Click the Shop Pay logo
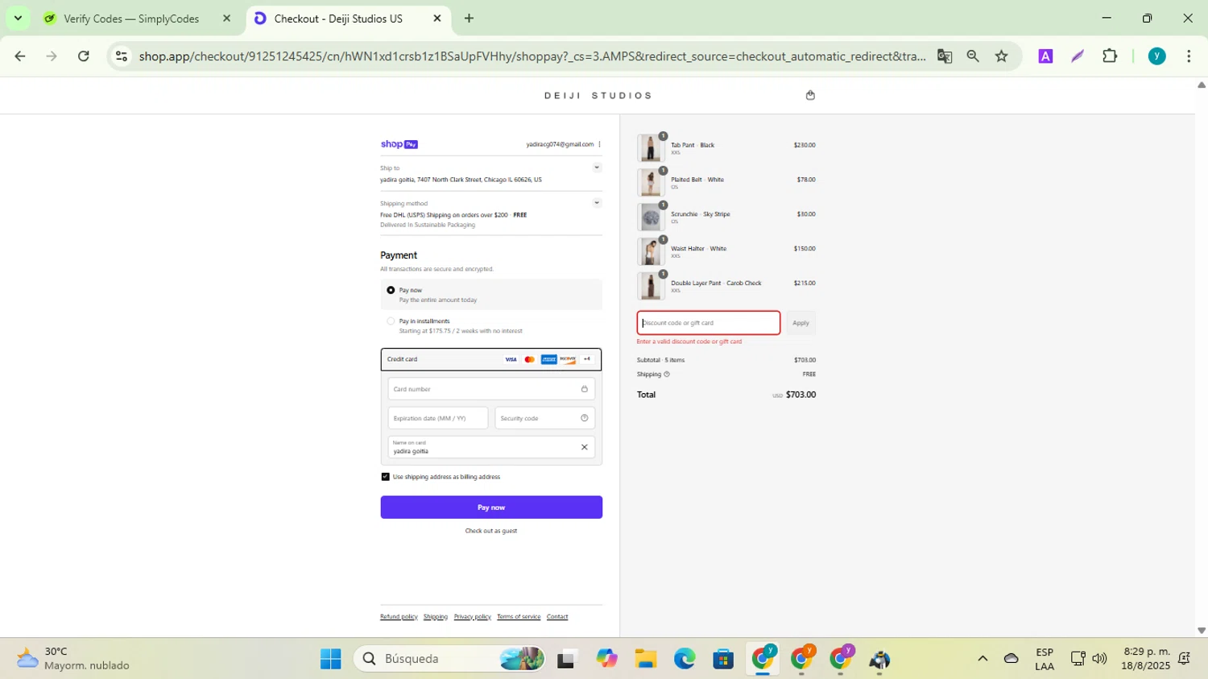The width and height of the screenshot is (1208, 679). 399,144
